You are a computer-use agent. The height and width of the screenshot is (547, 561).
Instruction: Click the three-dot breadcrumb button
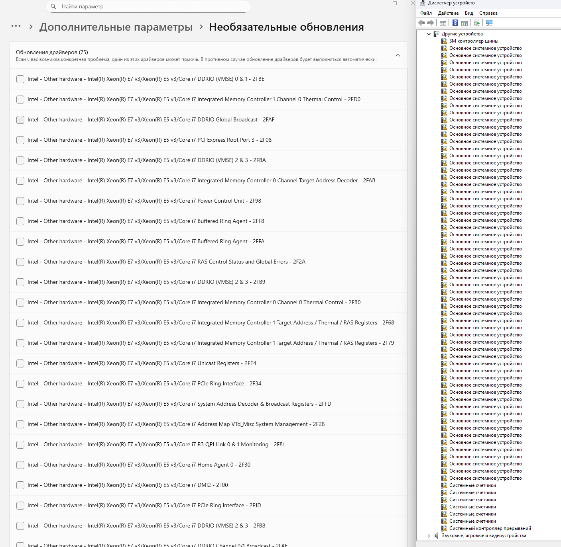click(x=16, y=26)
